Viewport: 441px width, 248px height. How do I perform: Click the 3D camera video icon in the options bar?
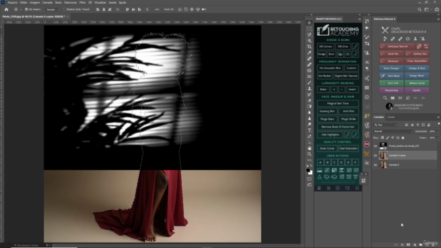(x=204, y=9)
